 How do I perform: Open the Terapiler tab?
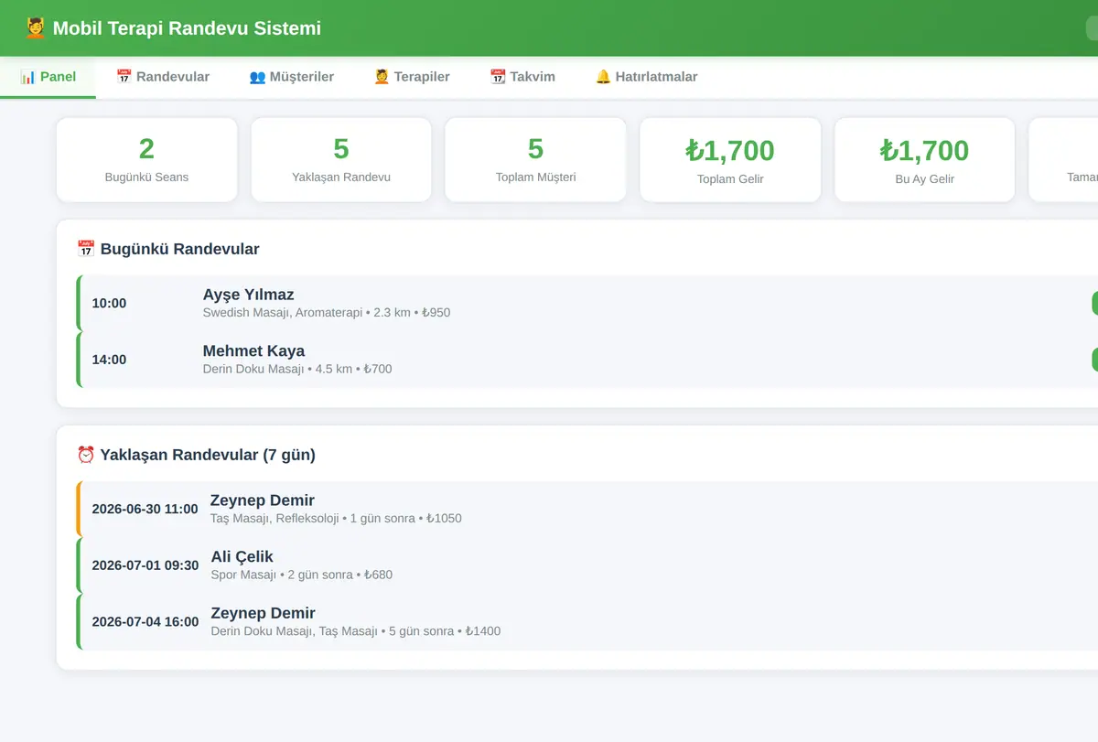tap(412, 77)
